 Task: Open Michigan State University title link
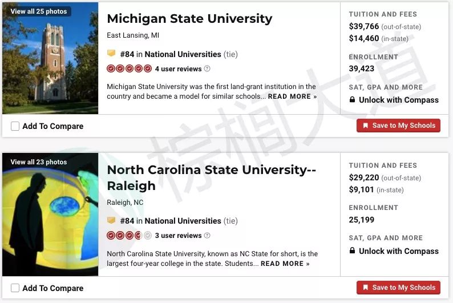click(189, 19)
